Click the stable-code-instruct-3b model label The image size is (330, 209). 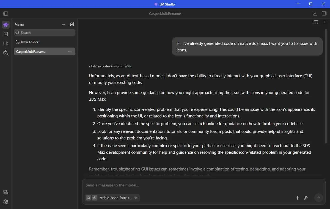coord(109,66)
